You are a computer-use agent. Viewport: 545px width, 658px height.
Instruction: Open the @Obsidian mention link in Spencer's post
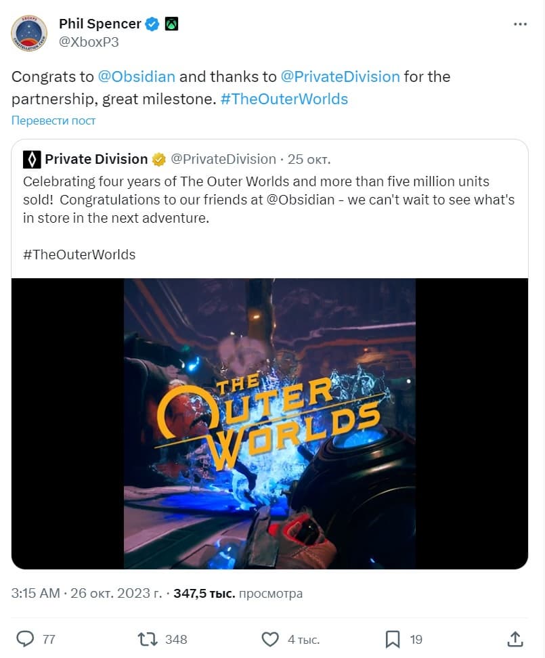136,76
